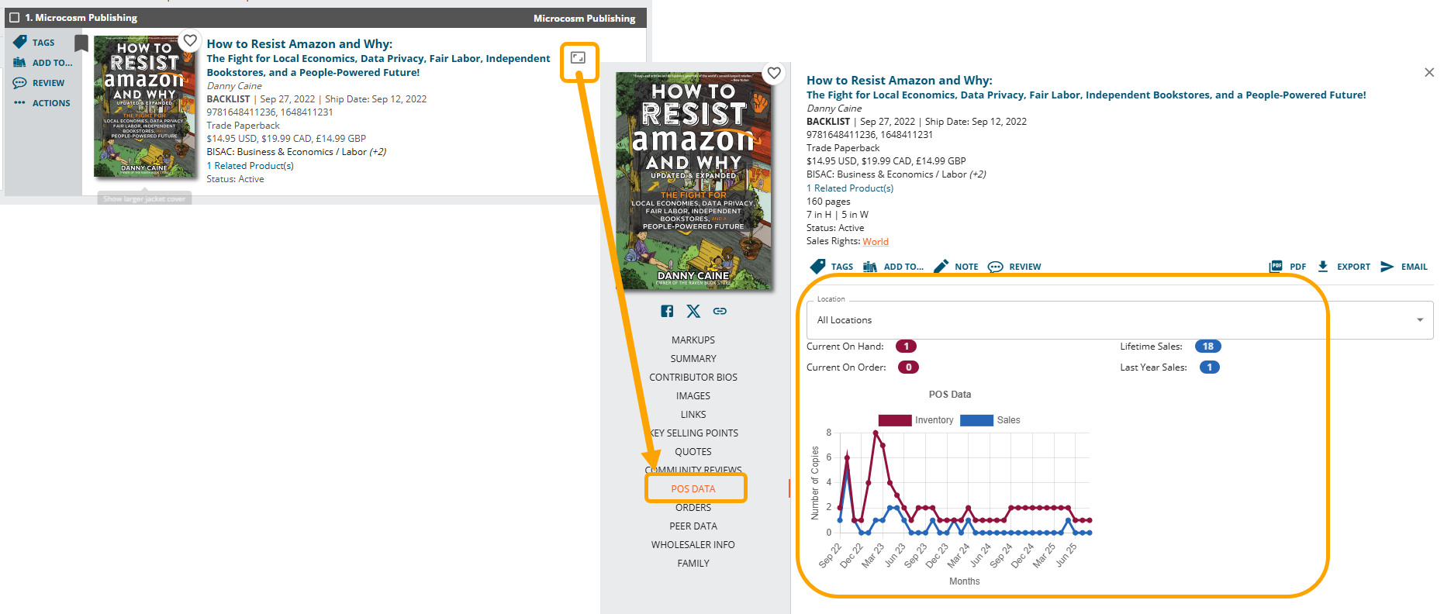Screen dimensions: 1444x614
Task: Click the Lifetime Sales badge 18
Action: (x=1208, y=347)
